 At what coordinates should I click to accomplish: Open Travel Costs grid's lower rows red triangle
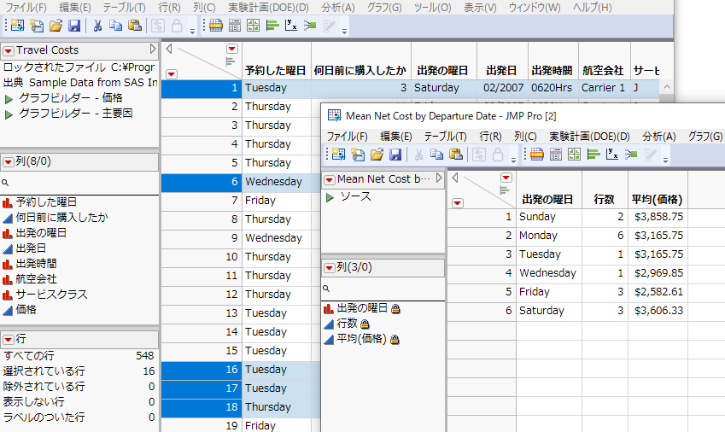tap(172, 74)
